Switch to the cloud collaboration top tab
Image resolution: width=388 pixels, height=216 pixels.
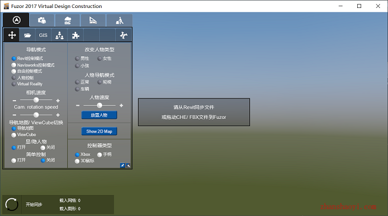tap(67, 20)
